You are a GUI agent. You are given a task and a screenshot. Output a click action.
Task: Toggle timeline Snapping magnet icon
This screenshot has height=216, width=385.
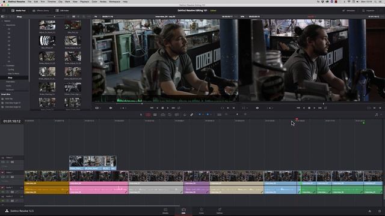click(x=185, y=115)
